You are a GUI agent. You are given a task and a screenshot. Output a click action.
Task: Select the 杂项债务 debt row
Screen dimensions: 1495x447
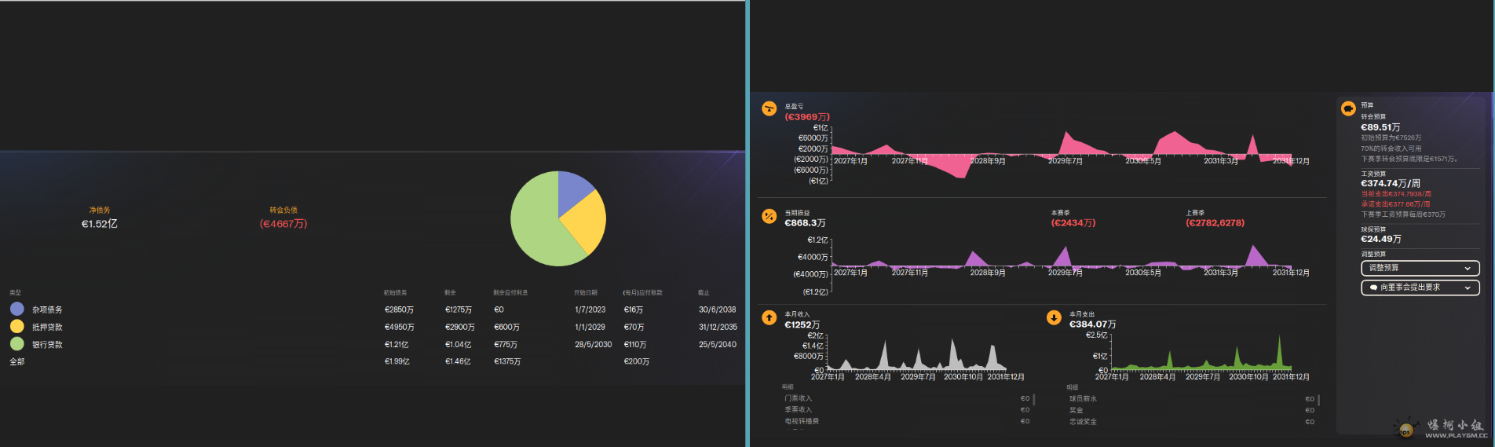[x=373, y=310]
